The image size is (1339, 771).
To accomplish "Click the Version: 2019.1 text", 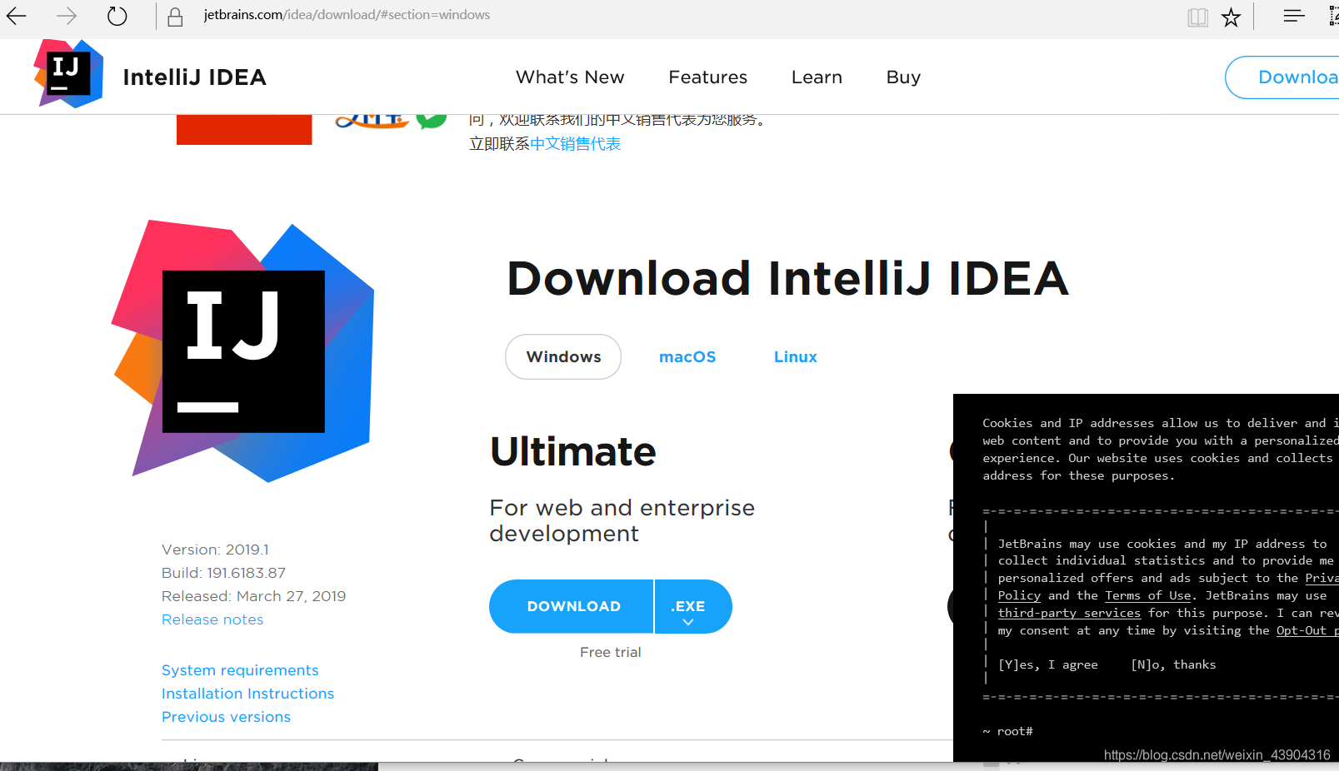I will pos(215,550).
